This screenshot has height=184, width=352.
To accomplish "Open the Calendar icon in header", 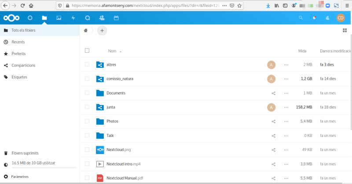I will click(x=116, y=18).
